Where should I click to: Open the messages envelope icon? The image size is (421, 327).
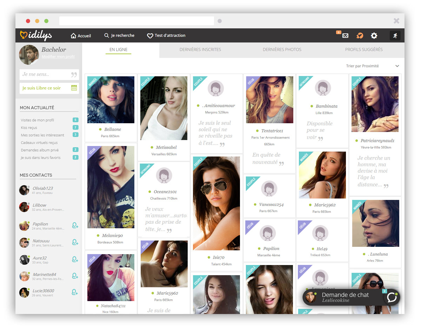pyautogui.click(x=345, y=35)
